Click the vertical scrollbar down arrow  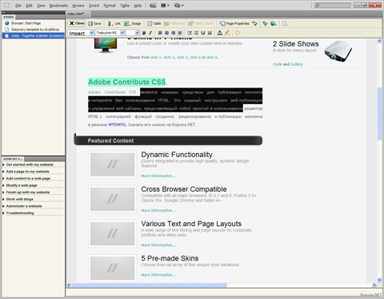[x=379, y=280]
